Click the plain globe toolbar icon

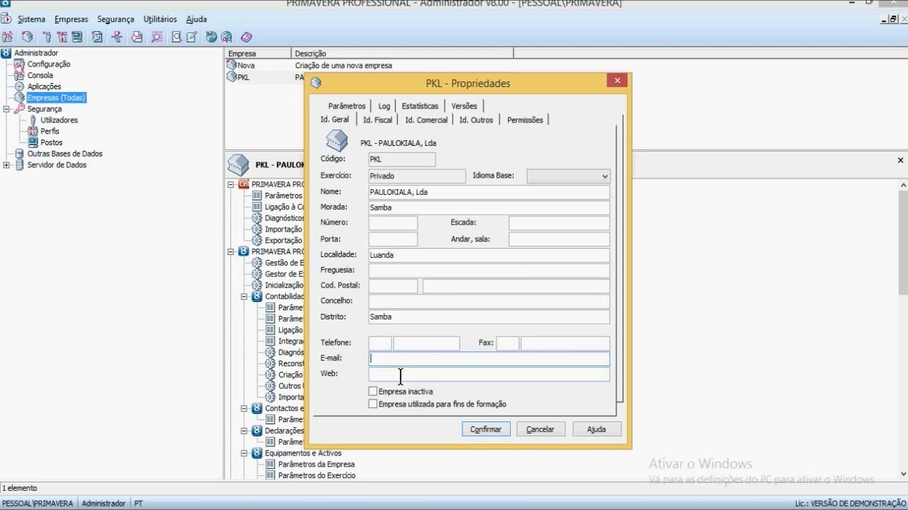(x=211, y=37)
